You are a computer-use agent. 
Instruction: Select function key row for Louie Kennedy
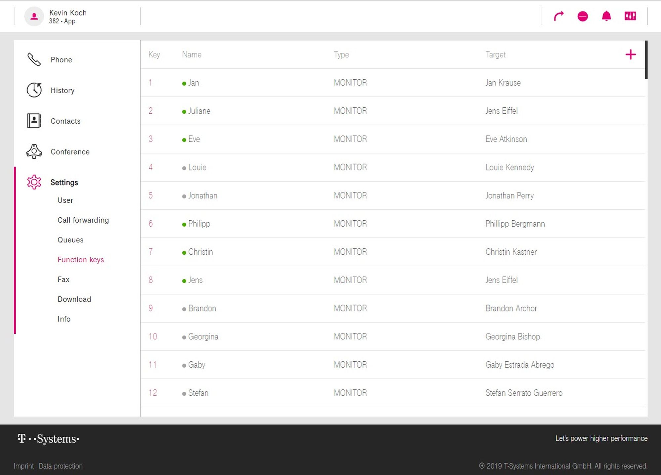click(392, 167)
